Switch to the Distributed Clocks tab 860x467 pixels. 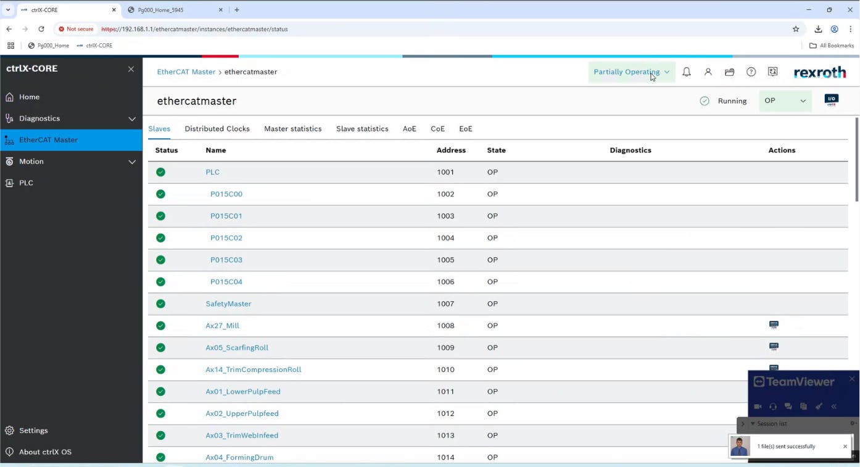click(217, 129)
